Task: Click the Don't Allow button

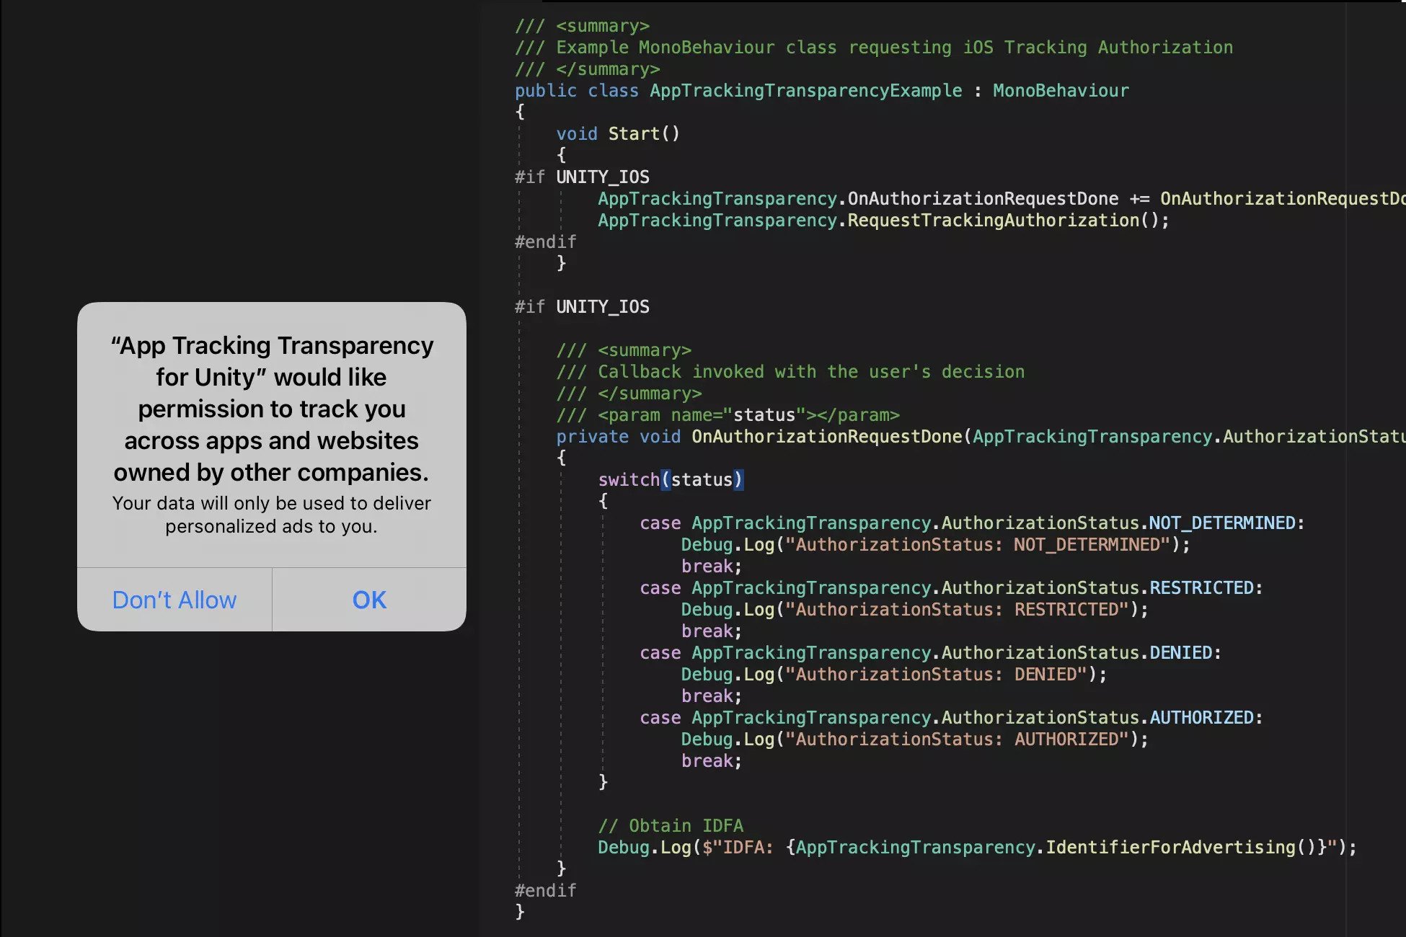Action: coord(174,600)
